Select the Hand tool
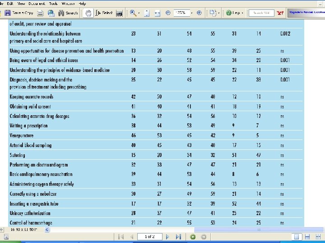 click(88, 13)
